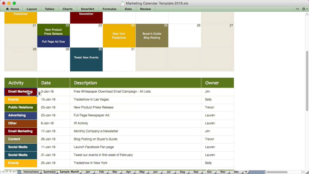Go to the next sheet tab arrow
The width and height of the screenshot is (309, 174).
[x=10, y=172]
